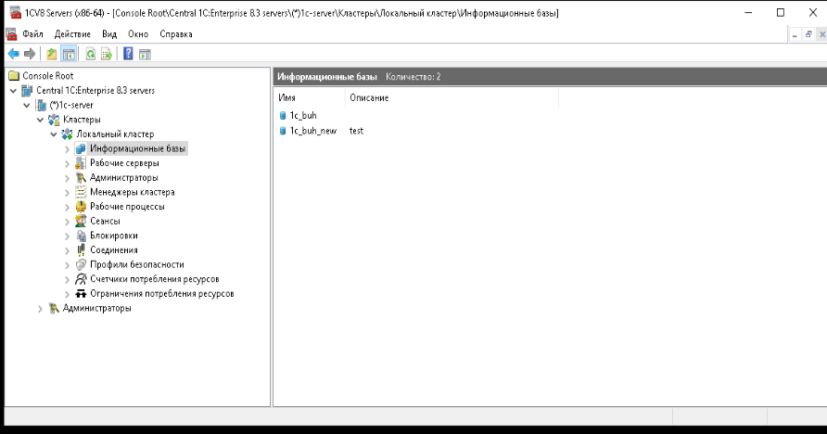Select Администраторы label under Локальный кластер
Screen dimensions: 827x434
click(x=124, y=178)
